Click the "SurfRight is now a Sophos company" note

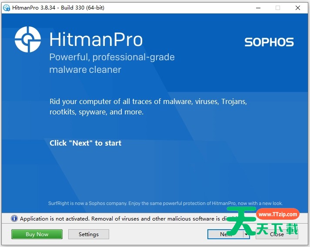(x=166, y=203)
